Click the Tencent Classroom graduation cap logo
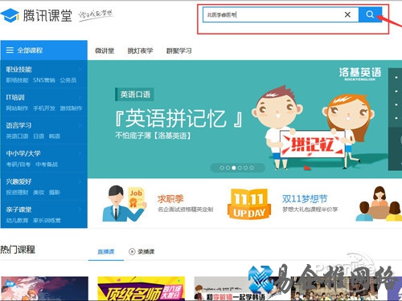402x301 pixels. (10, 15)
